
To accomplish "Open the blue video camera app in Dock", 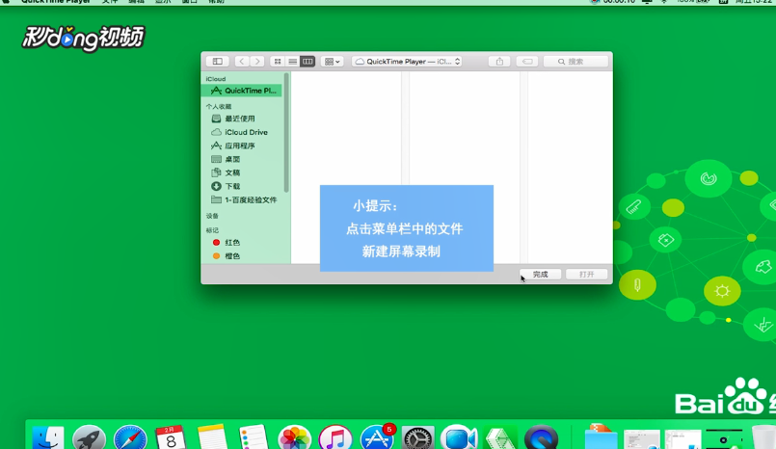I will (459, 437).
